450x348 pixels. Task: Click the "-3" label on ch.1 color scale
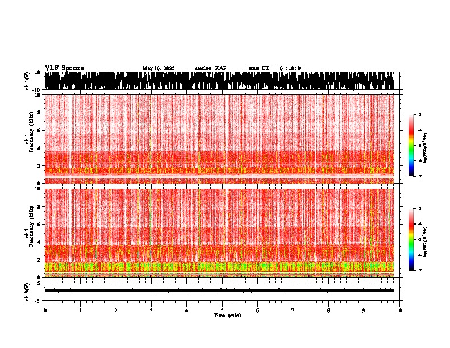pos(419,115)
